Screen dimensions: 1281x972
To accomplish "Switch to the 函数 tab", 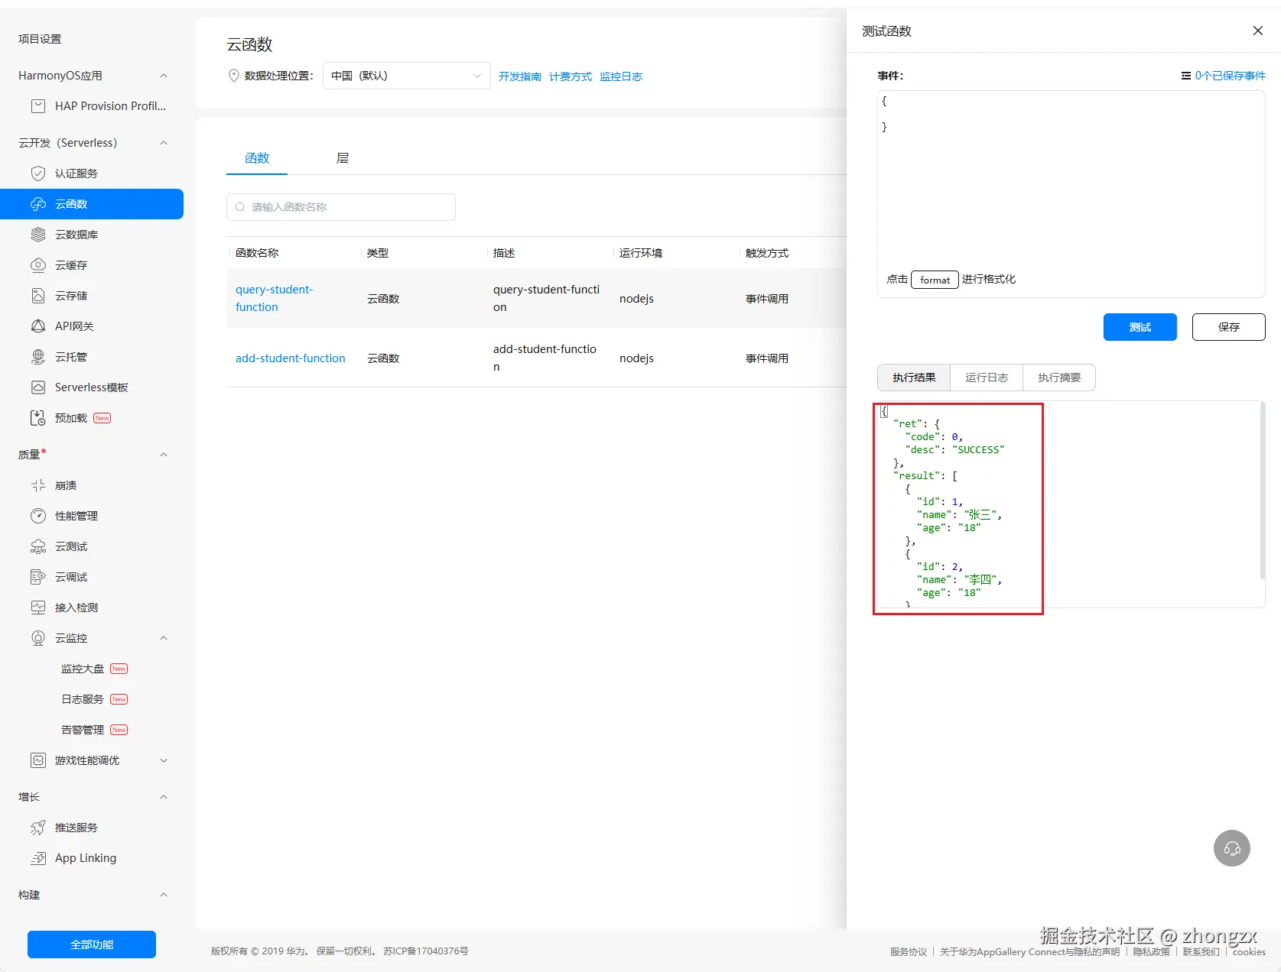I will [257, 158].
